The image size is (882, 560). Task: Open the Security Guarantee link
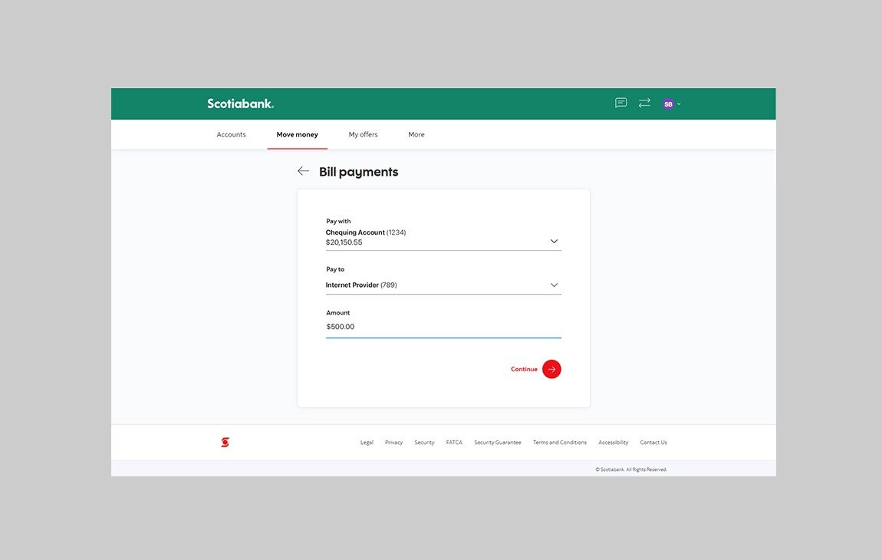coord(497,443)
